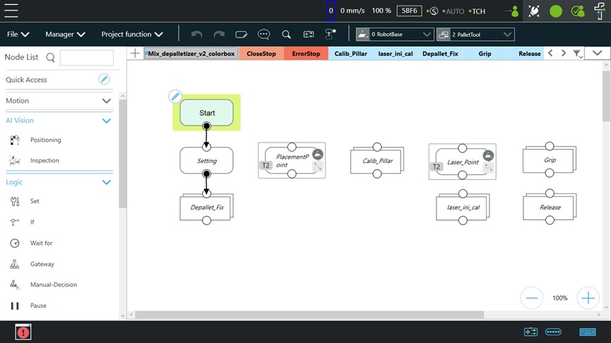This screenshot has height=343, width=611.
Task: Select the Release subflow node
Action: pyautogui.click(x=550, y=207)
